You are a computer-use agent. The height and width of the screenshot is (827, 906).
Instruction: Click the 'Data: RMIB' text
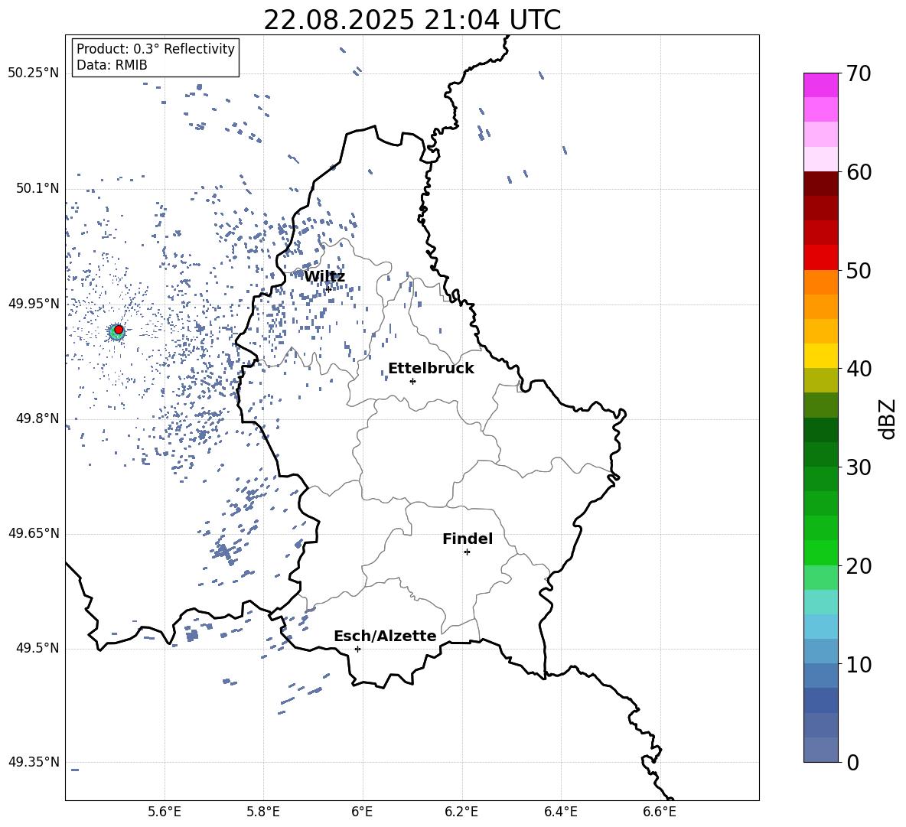(112, 65)
